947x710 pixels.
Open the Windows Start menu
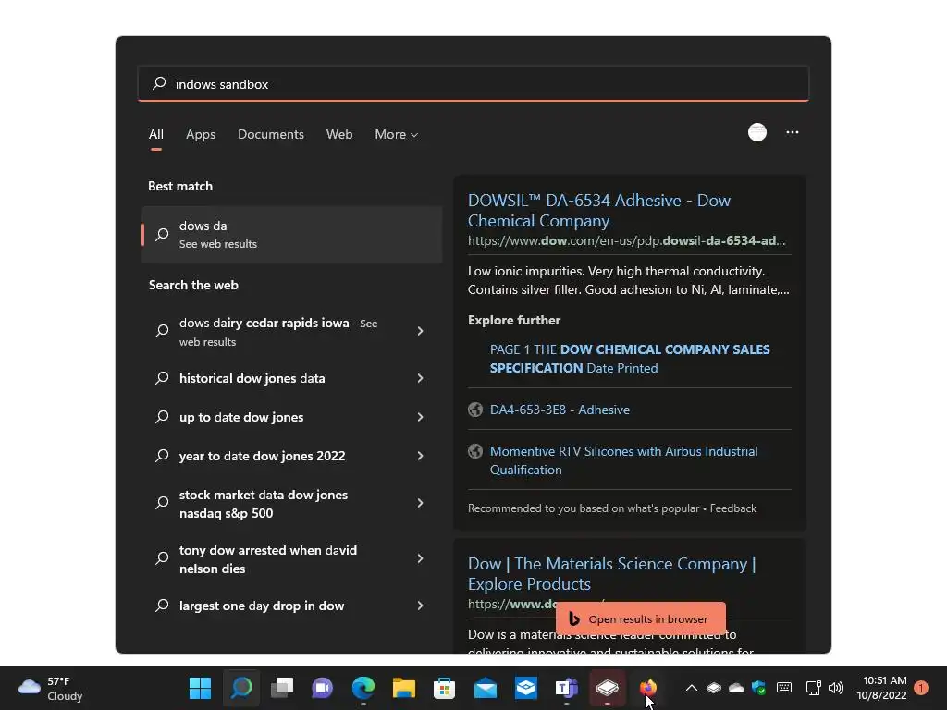[x=200, y=687]
